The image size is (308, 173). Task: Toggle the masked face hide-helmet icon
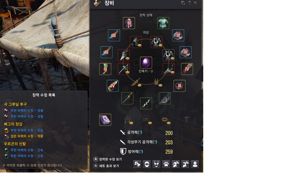(x=147, y=164)
